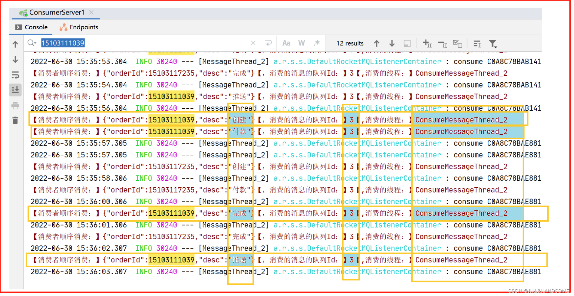The image size is (574, 296).
Task: Click DefaultRocketMQListenerContainer in 15:36:01.306 line
Action: click(357, 225)
